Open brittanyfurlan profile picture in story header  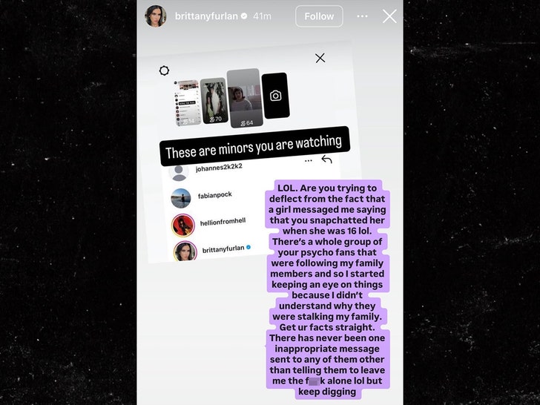click(x=156, y=16)
